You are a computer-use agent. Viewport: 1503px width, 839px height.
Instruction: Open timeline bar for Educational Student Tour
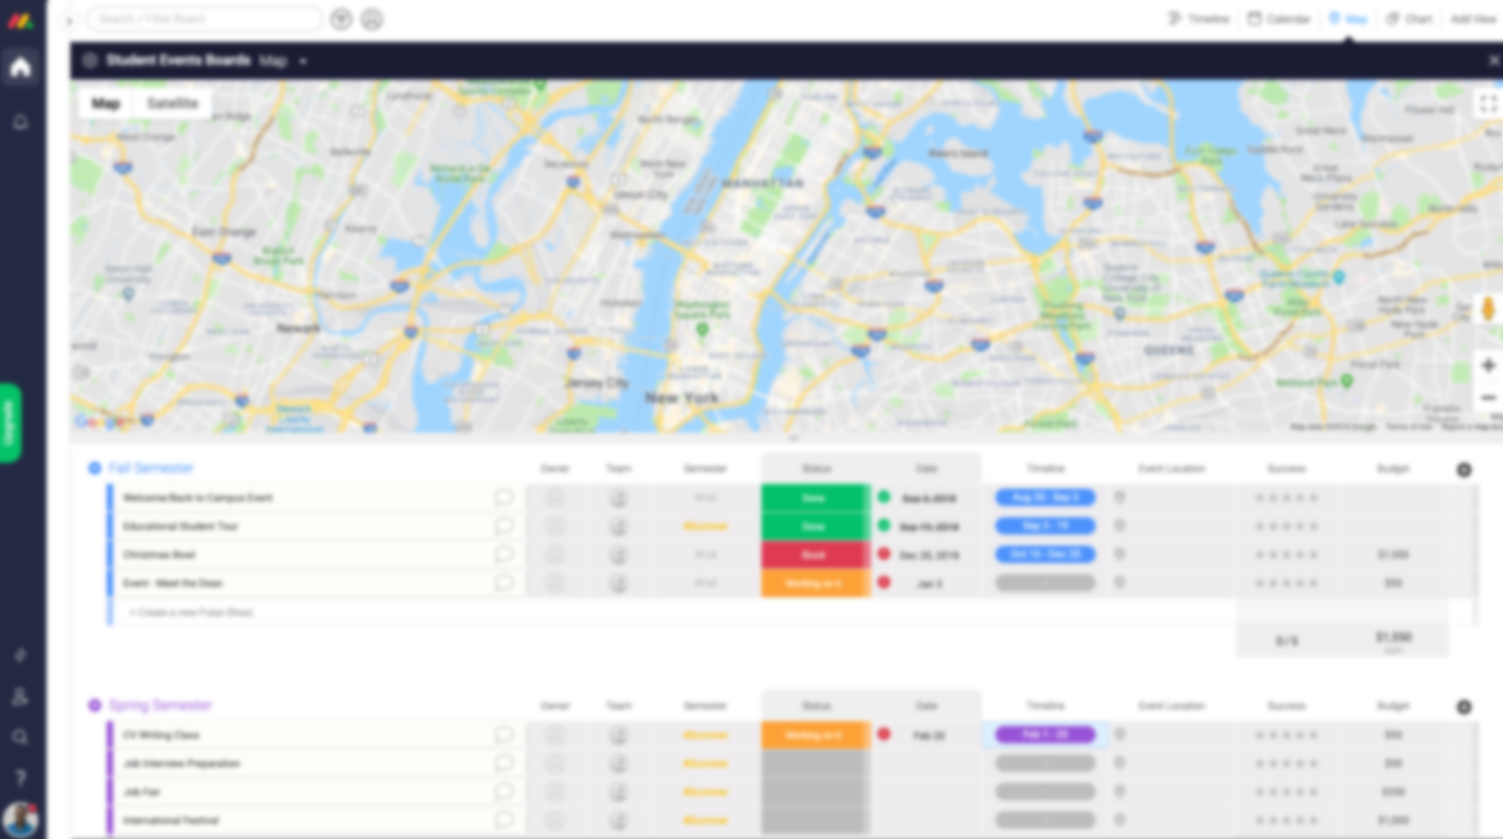(1045, 526)
